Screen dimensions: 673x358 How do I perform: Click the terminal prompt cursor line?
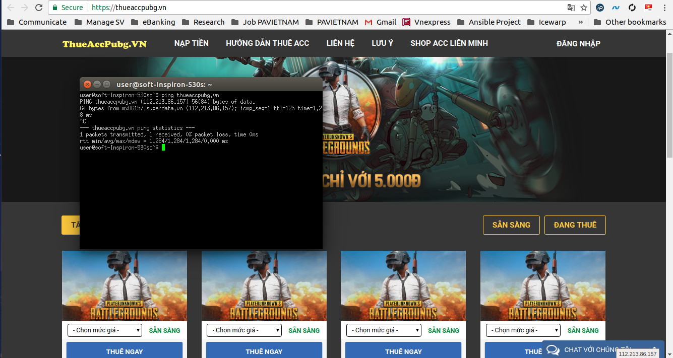coord(121,148)
